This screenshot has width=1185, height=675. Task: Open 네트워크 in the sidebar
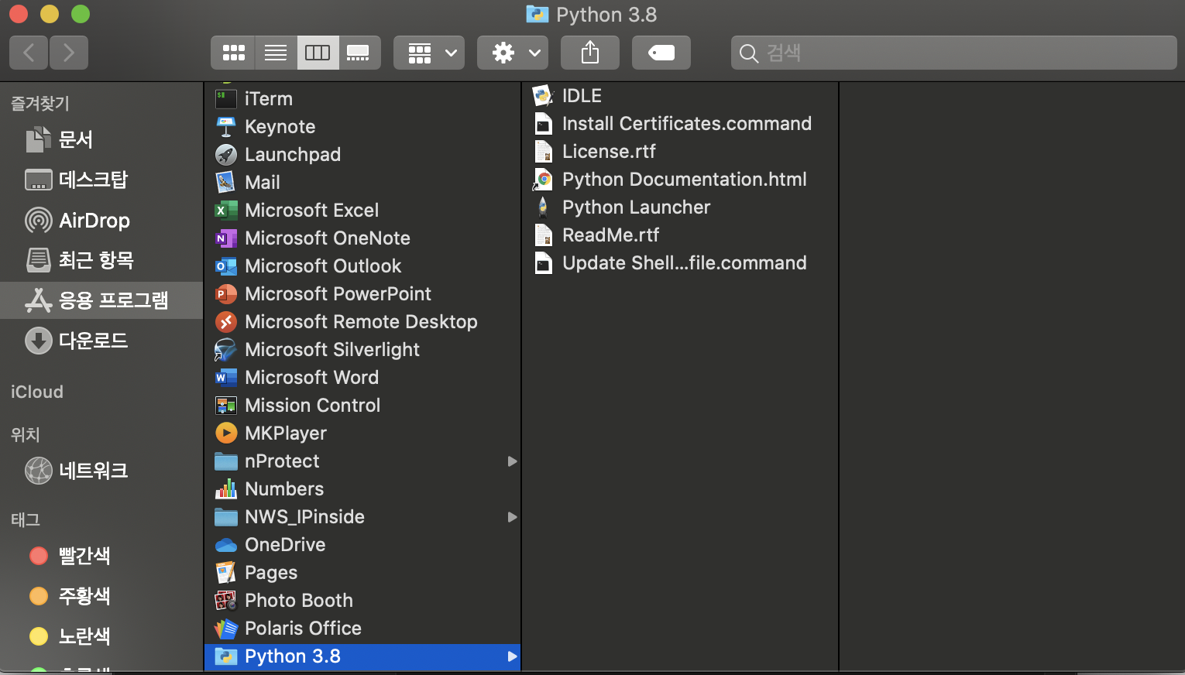(101, 471)
